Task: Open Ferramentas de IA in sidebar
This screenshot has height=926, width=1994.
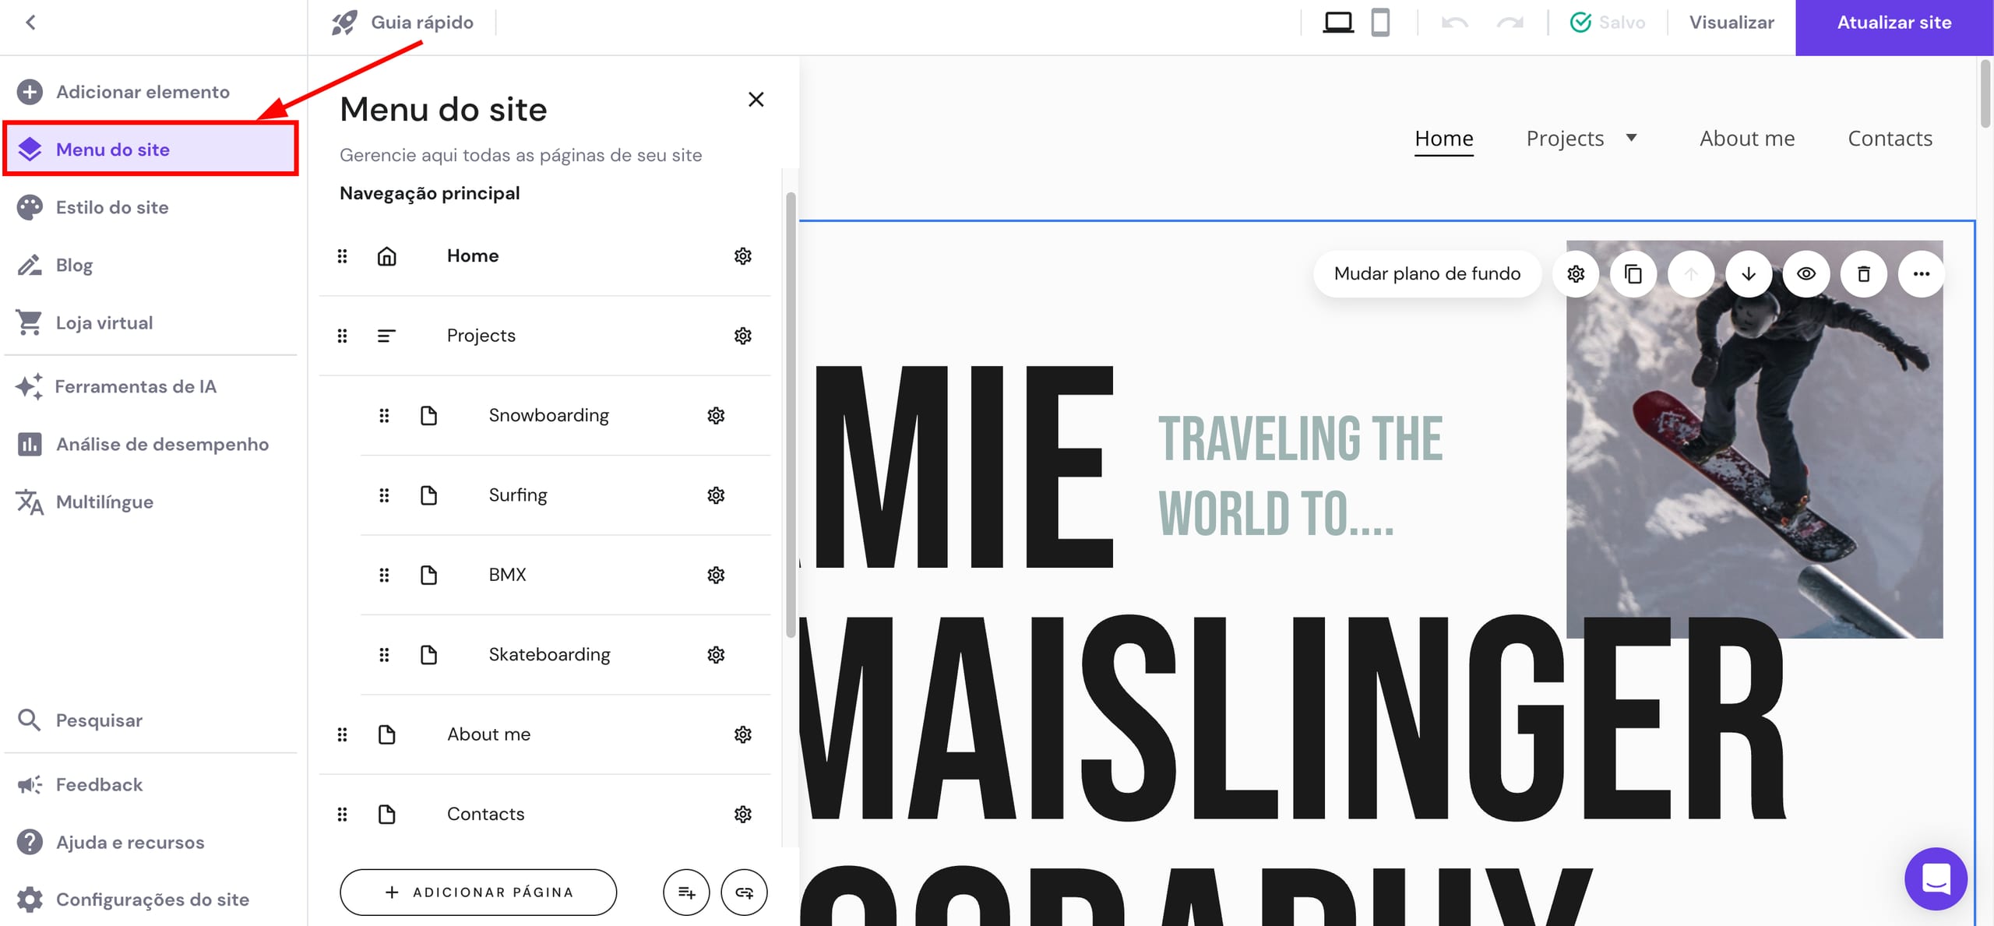Action: pyautogui.click(x=136, y=386)
